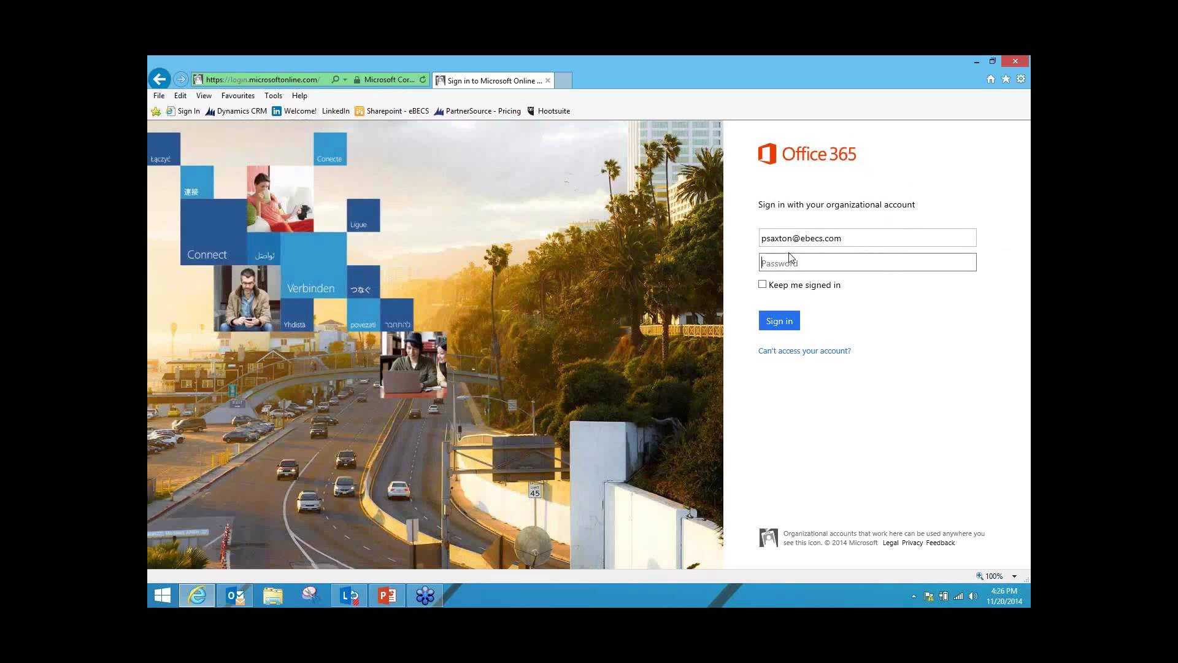
Task: Open a new blank tab
Action: pos(563,80)
